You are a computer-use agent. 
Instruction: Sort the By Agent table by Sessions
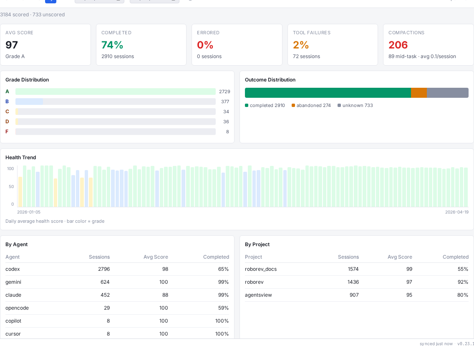click(x=99, y=257)
